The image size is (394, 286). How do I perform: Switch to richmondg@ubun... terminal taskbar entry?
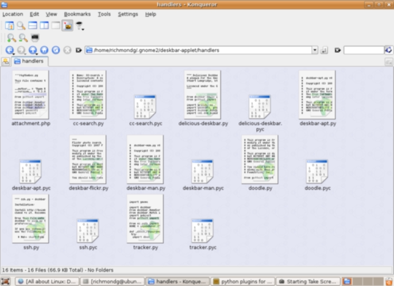(112, 281)
